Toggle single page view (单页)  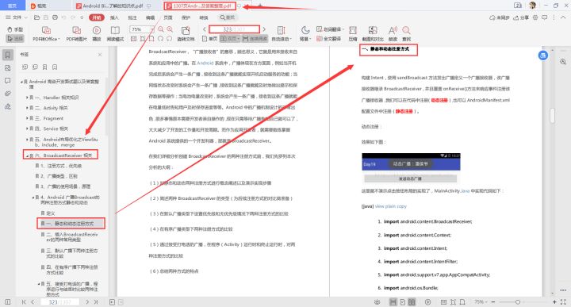tap(209, 39)
